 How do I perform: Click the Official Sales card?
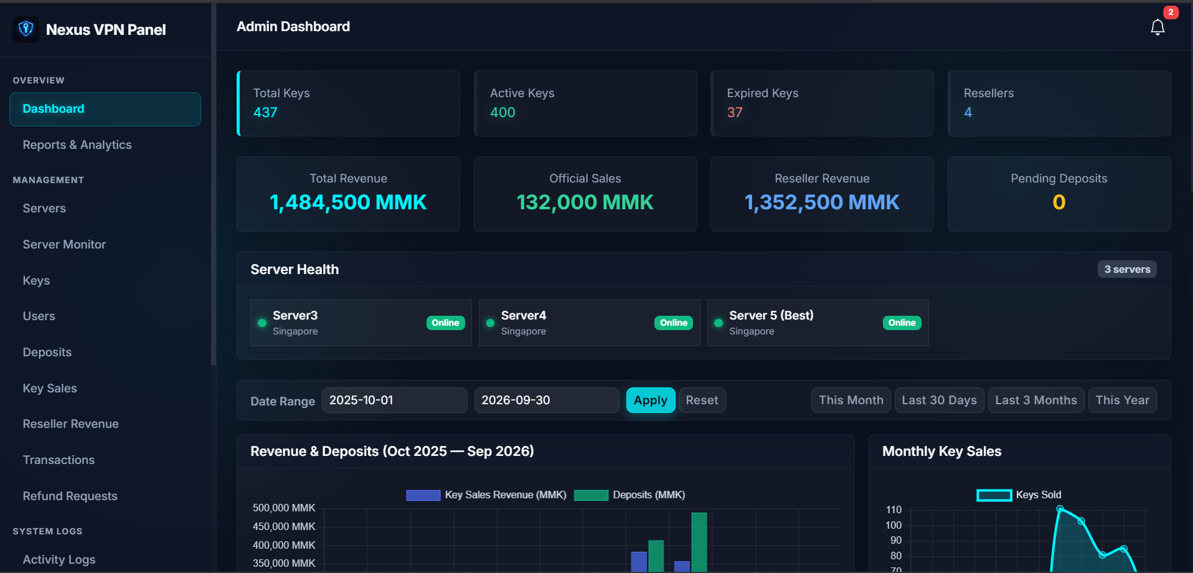(x=585, y=194)
